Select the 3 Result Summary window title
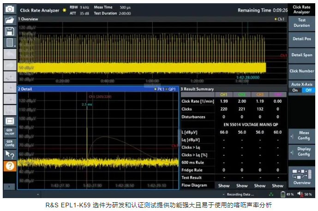 pos(197,89)
